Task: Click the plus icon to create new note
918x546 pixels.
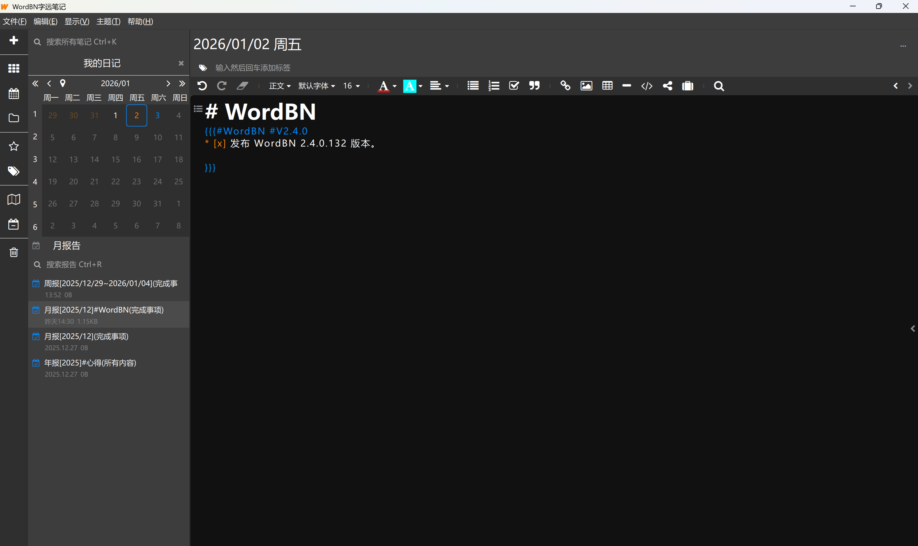Action: pos(14,40)
